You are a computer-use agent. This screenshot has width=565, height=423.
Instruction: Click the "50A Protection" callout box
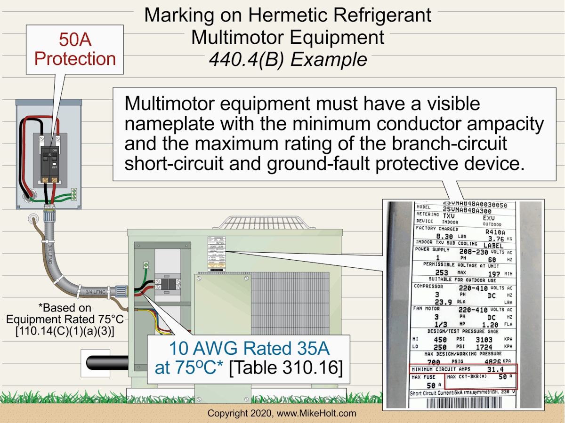point(74,49)
